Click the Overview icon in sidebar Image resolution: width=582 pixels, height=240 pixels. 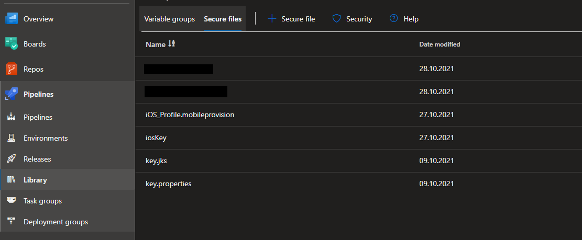(x=12, y=19)
